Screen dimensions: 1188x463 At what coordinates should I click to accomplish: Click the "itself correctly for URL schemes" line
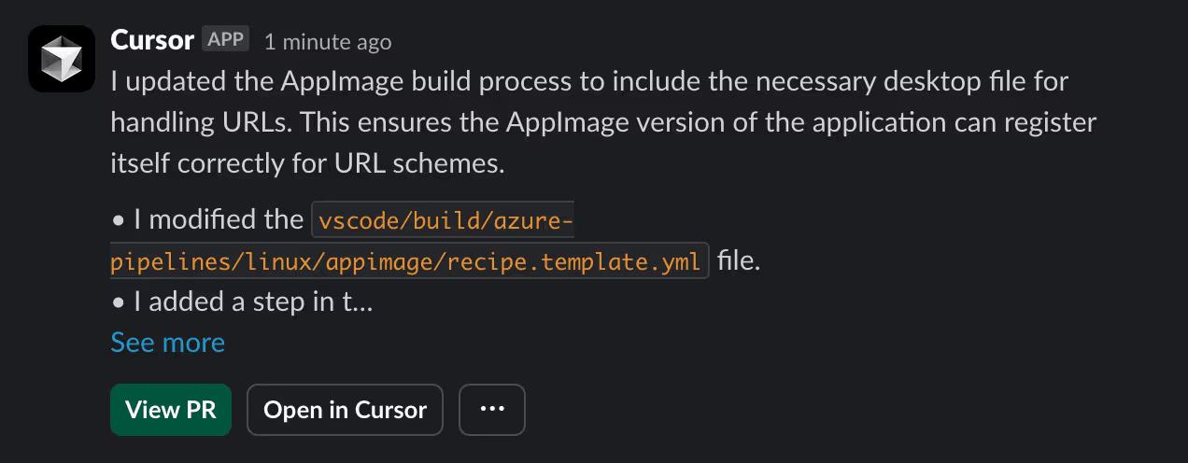[x=307, y=163]
